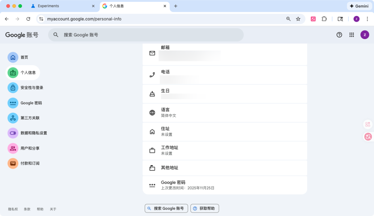Viewport: 374px width, 216px height.
Task: Open 第三方关联 in the sidebar
Action: (x=24, y=118)
